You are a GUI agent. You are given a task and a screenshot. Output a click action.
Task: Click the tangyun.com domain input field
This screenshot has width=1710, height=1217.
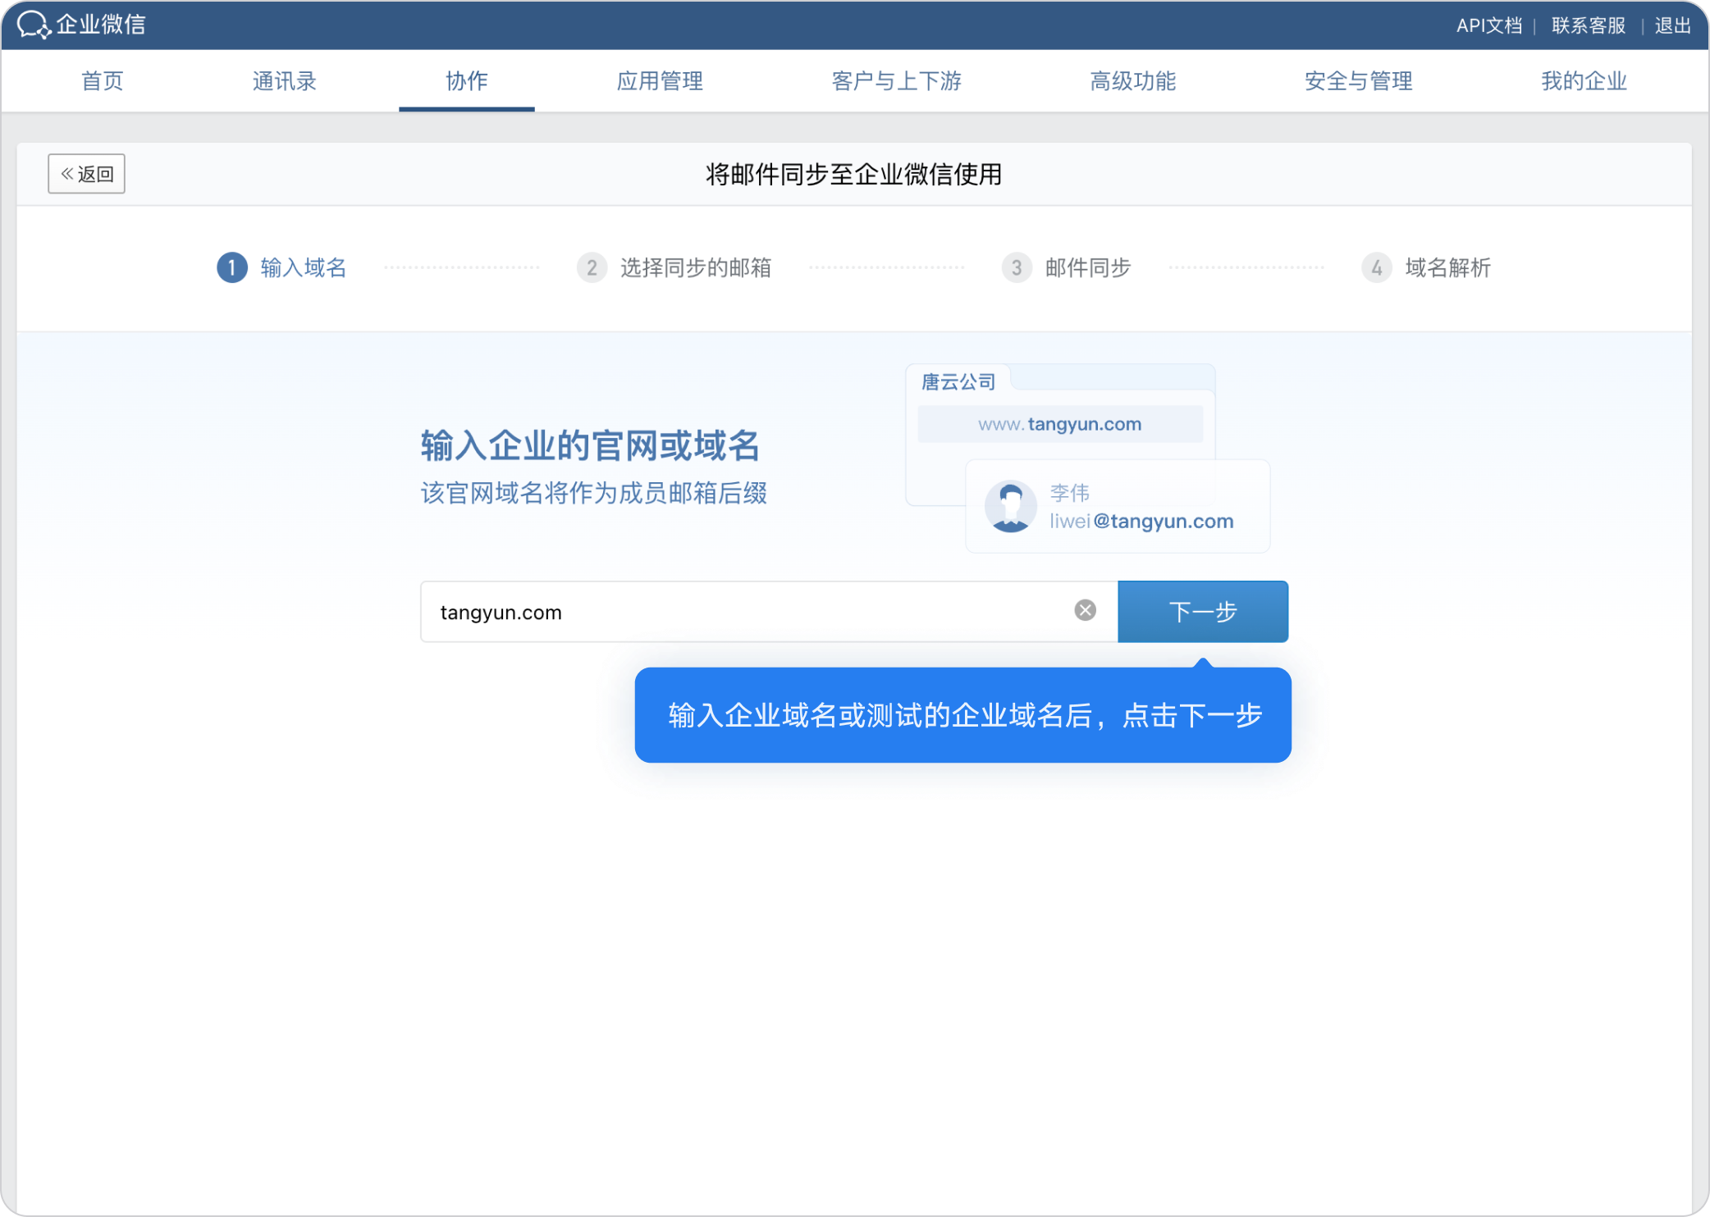click(x=738, y=612)
